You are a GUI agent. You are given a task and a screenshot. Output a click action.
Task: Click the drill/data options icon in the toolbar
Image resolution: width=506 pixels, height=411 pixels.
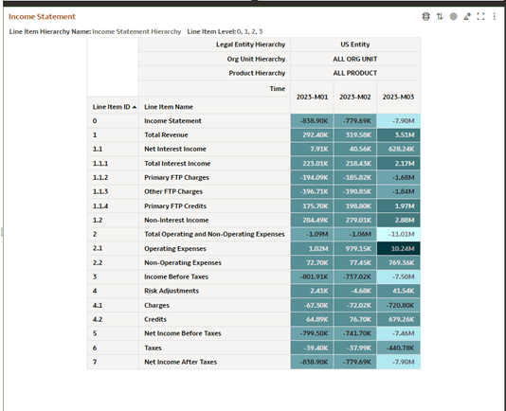[426, 16]
